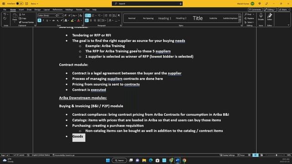Expand the Styles gallery more arrow

[240, 21]
